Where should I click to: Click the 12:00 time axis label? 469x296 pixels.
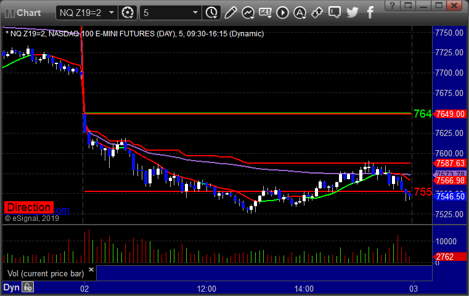206,289
